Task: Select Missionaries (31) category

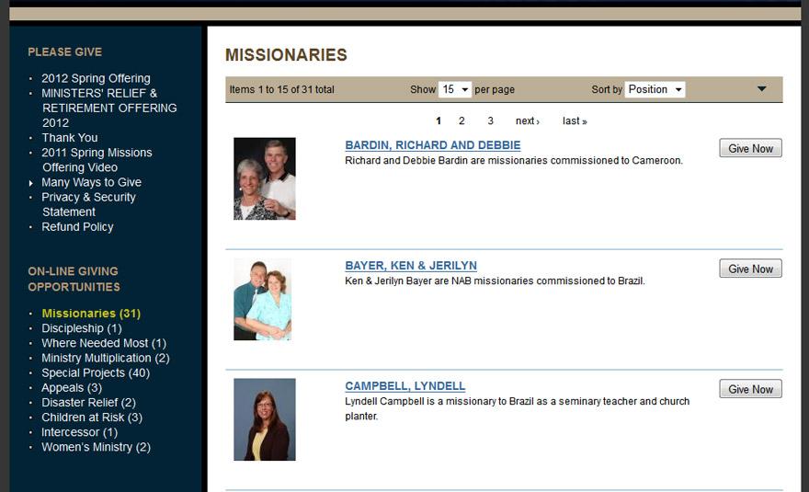Action: point(91,314)
